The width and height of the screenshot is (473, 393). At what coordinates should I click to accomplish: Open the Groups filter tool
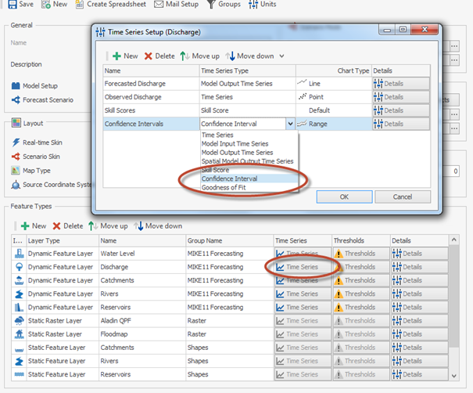224,4
